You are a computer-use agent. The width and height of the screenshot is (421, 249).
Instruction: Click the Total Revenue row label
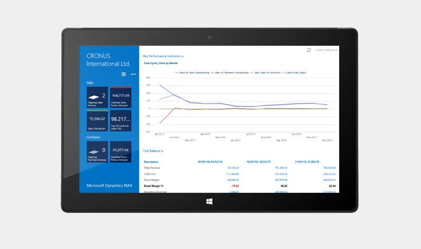[152, 168]
